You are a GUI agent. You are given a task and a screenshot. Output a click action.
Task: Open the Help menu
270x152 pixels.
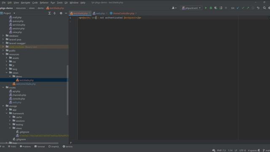83,3
